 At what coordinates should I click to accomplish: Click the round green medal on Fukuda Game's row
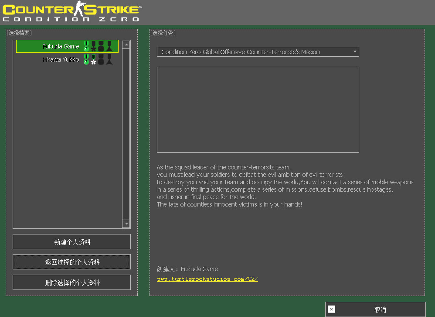pos(86,48)
